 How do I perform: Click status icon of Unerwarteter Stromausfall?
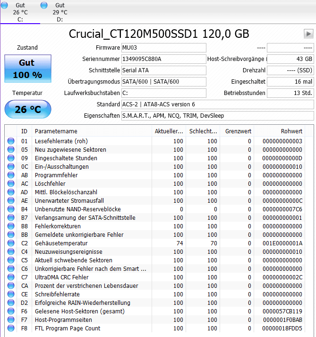point(11,200)
